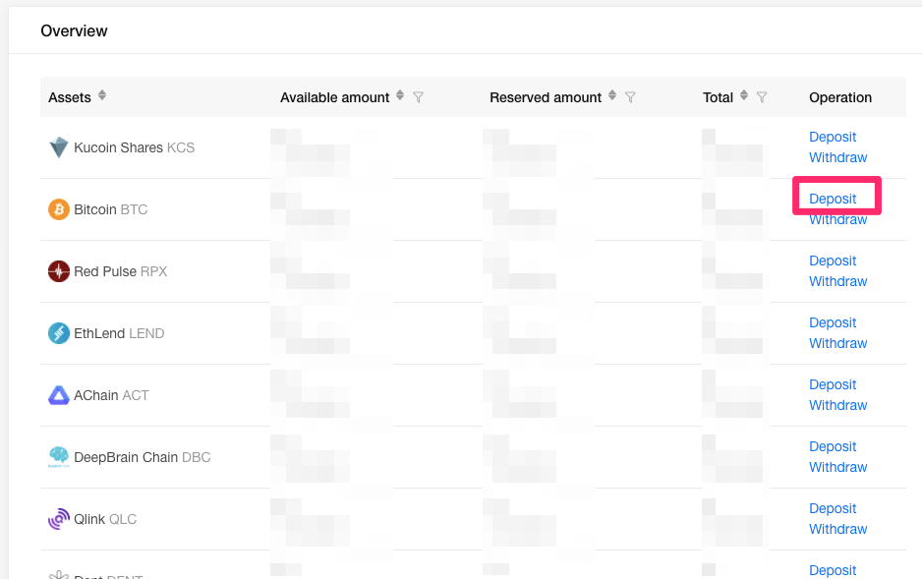922x579 pixels.
Task: Sort by Available amount arrows
Action: [400, 95]
